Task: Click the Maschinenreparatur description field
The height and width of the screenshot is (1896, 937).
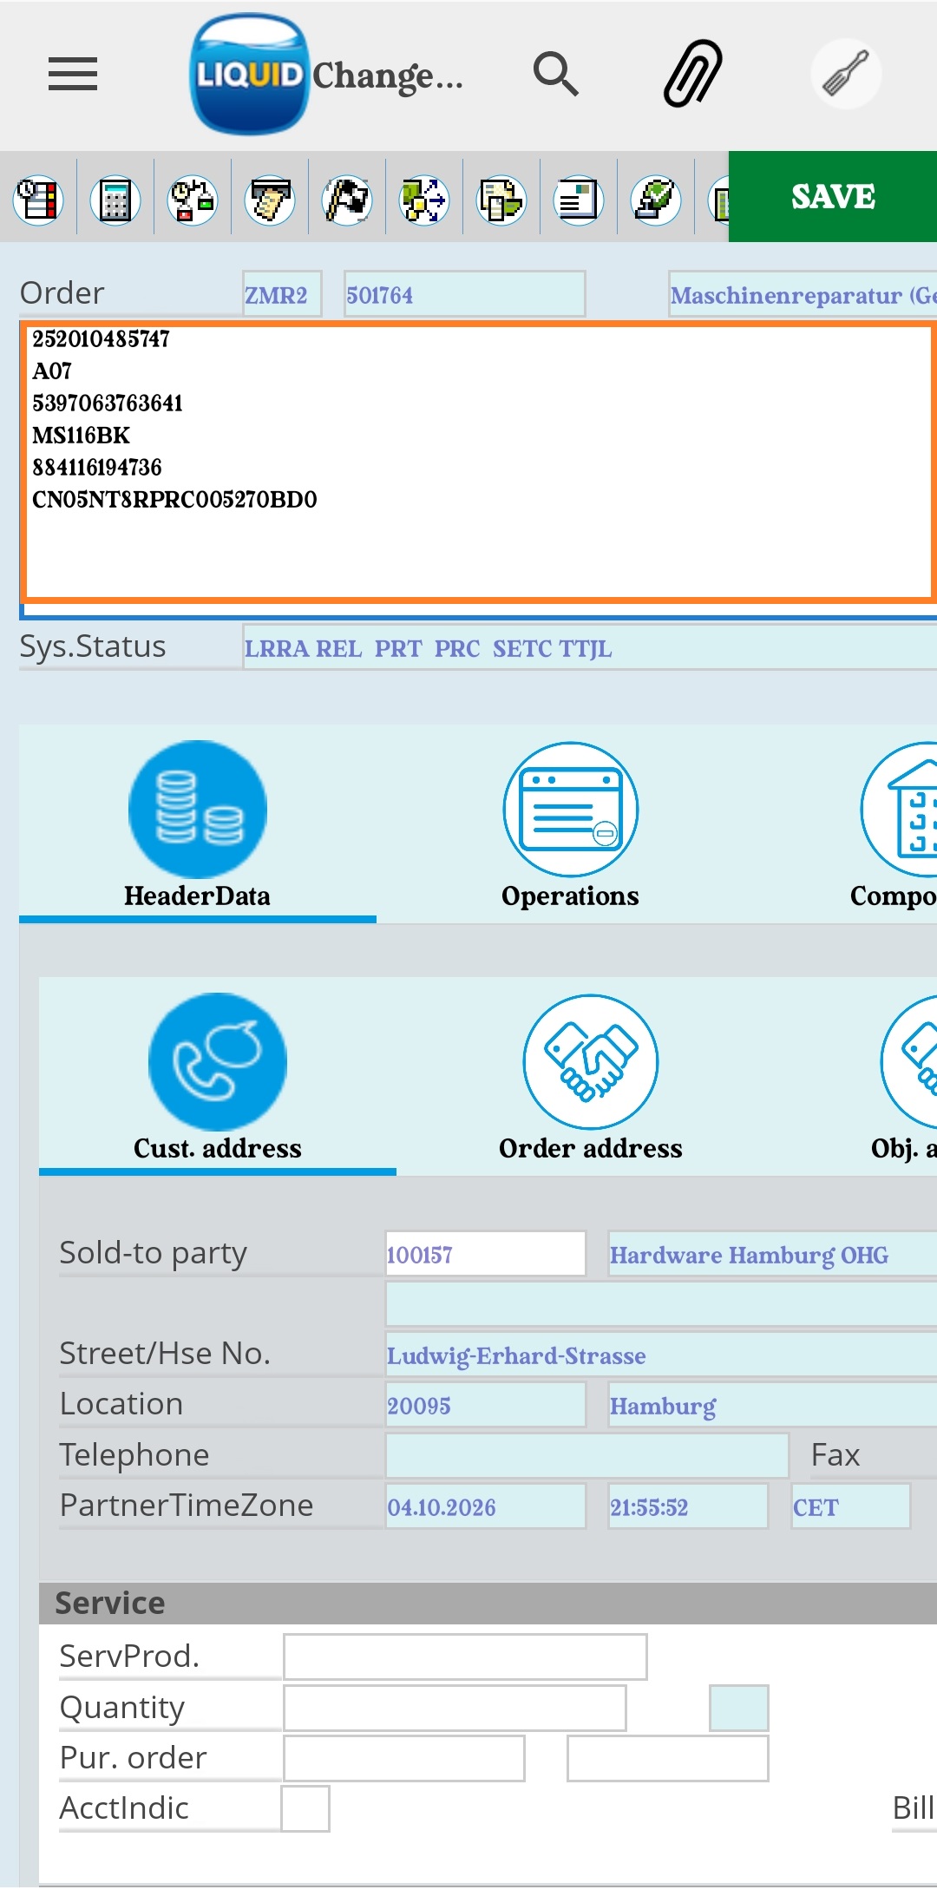Action: pos(803,294)
